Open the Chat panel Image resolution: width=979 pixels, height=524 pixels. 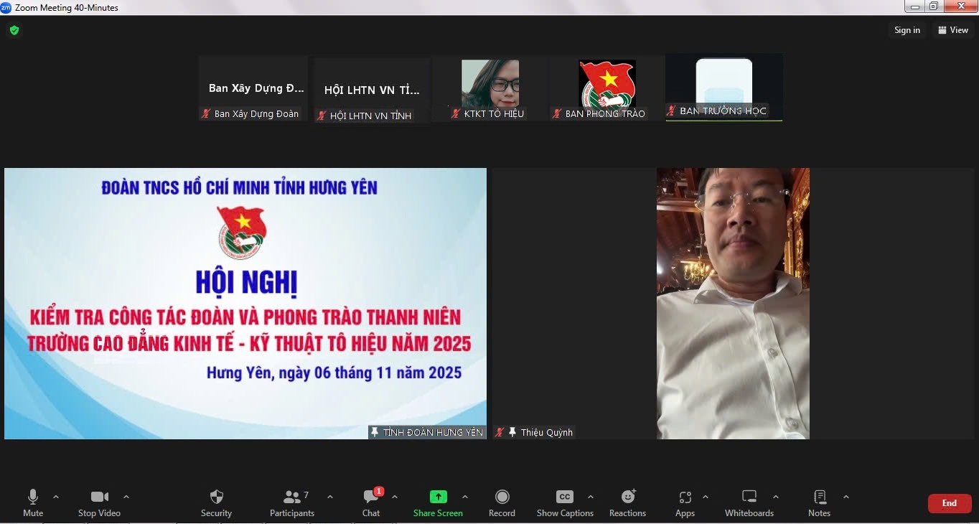(x=371, y=497)
